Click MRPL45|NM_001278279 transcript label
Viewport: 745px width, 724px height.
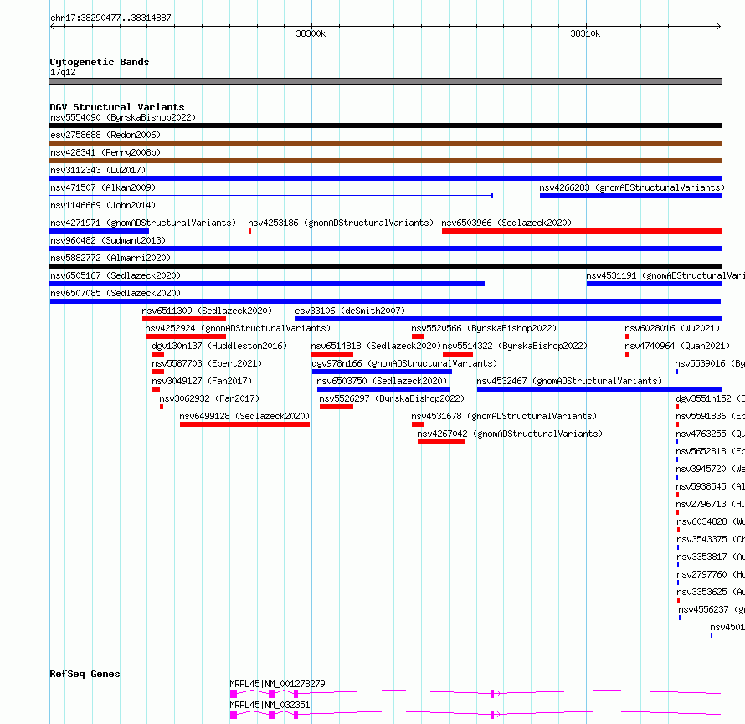277,684
